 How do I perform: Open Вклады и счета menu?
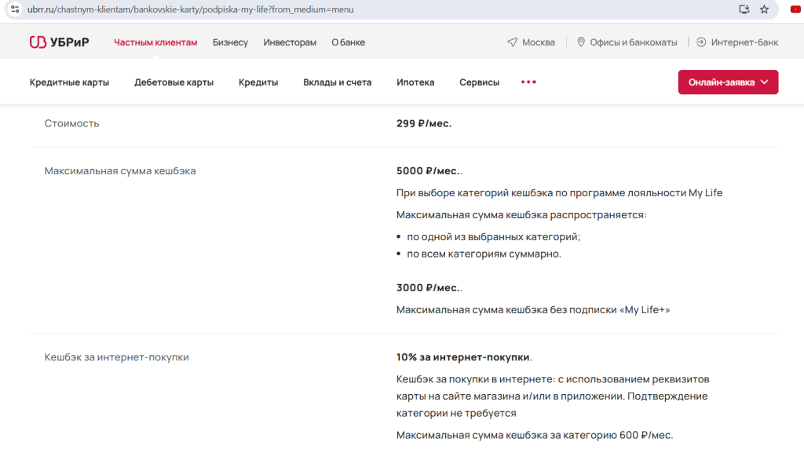pos(337,82)
